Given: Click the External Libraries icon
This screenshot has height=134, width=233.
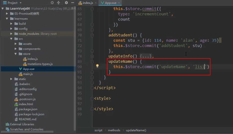Looking at the screenshot, I should point(7,124).
